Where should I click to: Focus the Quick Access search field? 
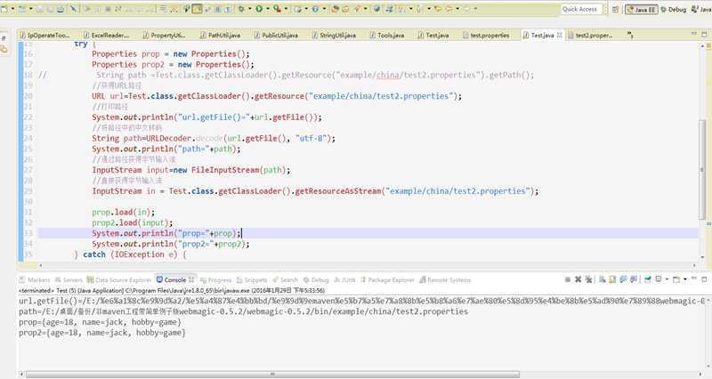click(581, 9)
